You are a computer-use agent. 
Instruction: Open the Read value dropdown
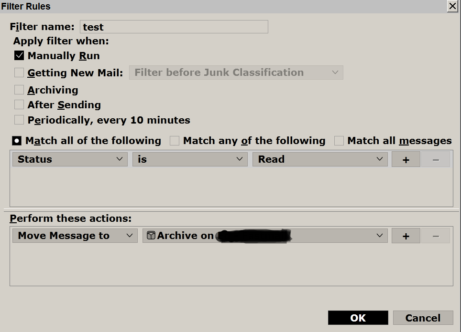click(x=319, y=159)
